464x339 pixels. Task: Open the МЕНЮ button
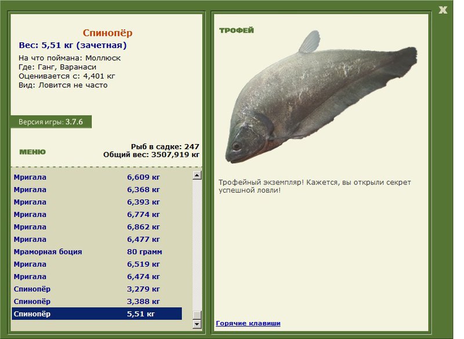pos(32,152)
